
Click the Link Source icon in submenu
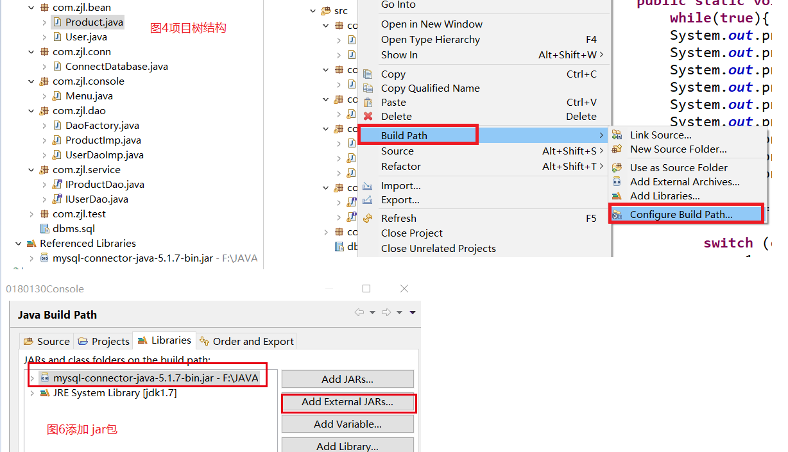(617, 135)
